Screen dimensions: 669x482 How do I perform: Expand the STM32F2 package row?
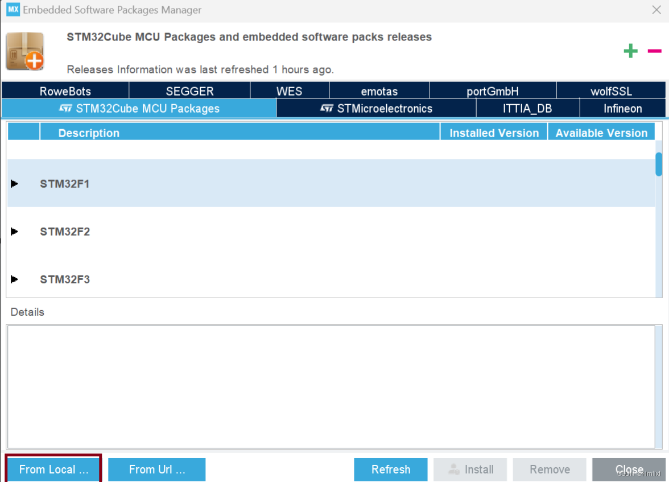coord(14,232)
